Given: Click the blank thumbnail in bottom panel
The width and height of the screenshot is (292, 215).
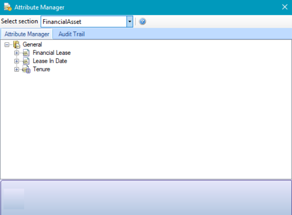Looking at the screenshot, I should (14, 199).
